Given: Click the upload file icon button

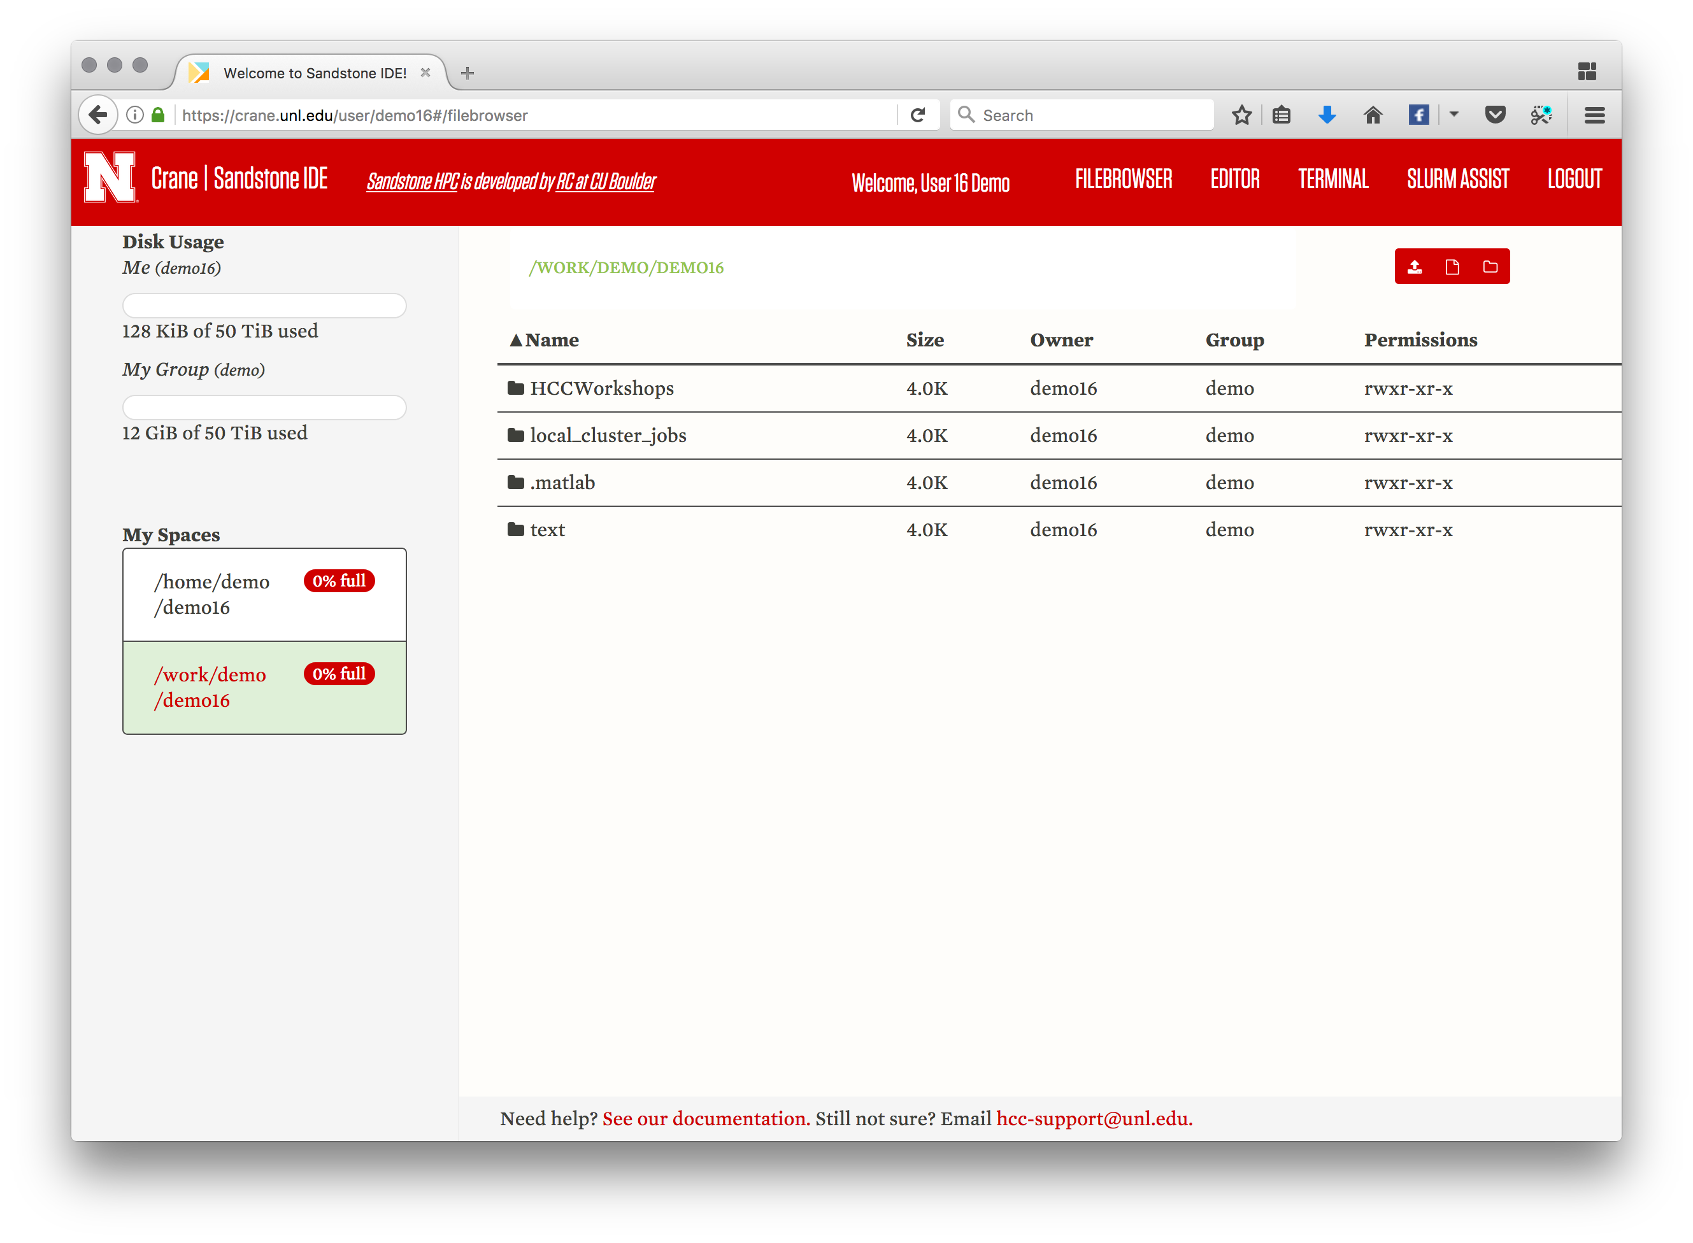Looking at the screenshot, I should click(x=1414, y=267).
